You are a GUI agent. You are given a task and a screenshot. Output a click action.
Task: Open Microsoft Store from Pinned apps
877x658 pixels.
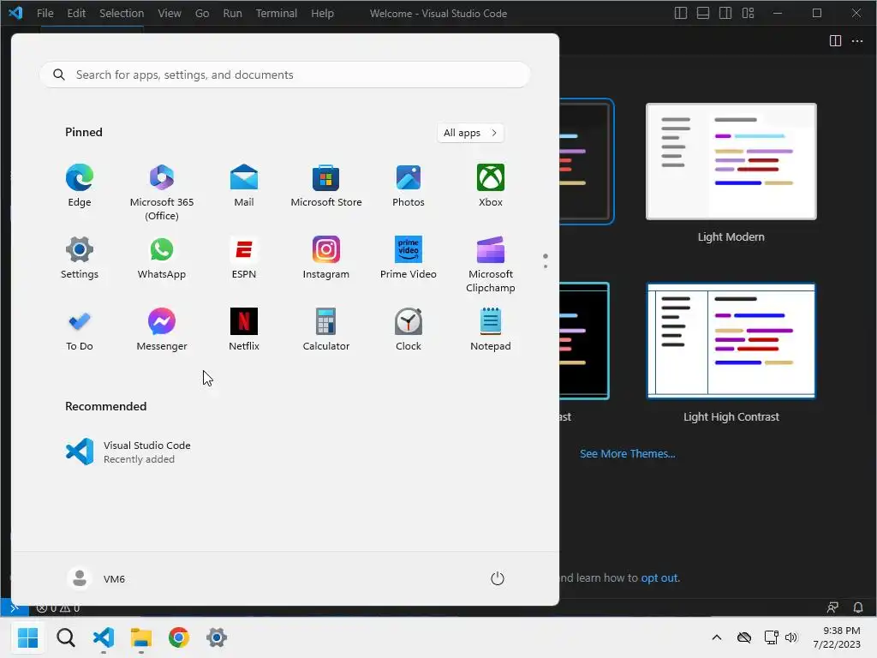point(326,186)
